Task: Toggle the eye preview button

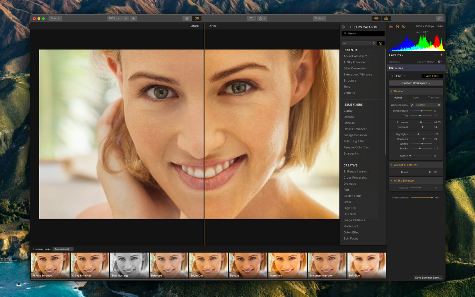Action: (x=187, y=18)
